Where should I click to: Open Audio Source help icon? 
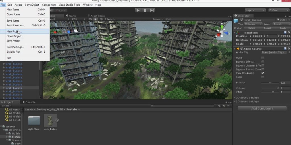285,48
